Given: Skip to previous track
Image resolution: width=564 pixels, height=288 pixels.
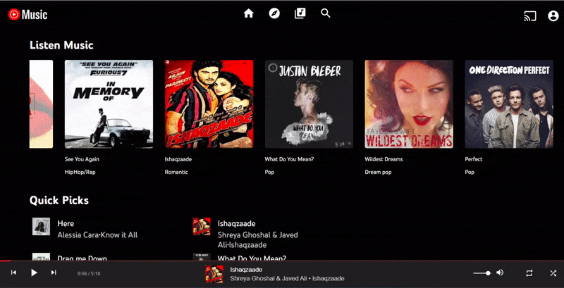Looking at the screenshot, I should [13, 273].
